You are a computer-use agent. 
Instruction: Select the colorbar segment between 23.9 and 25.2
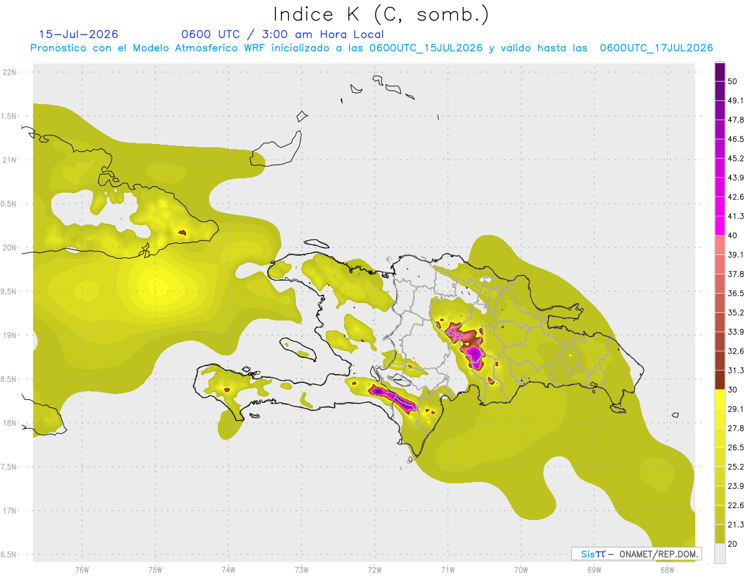click(720, 476)
